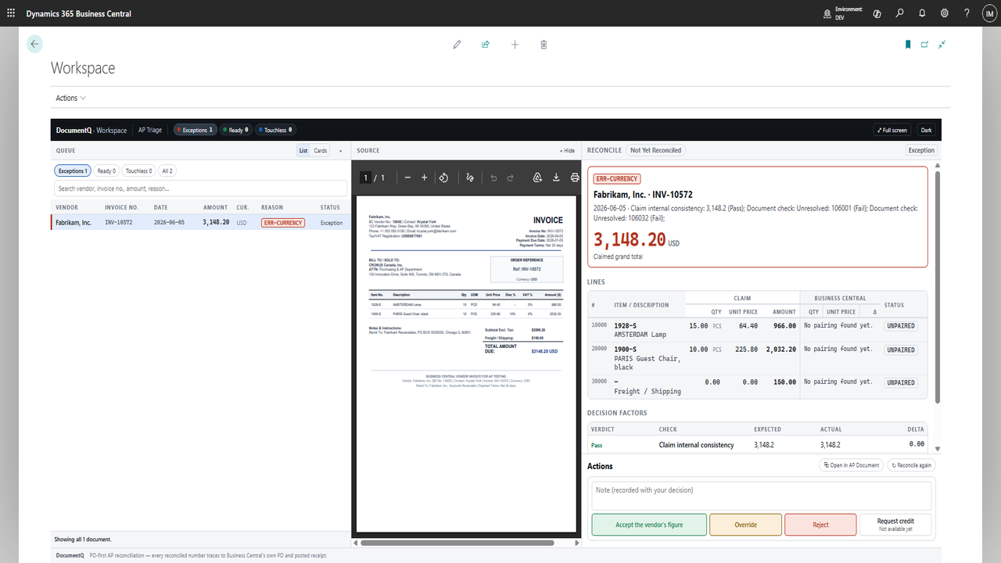Click the bookmark icon

click(x=908, y=45)
